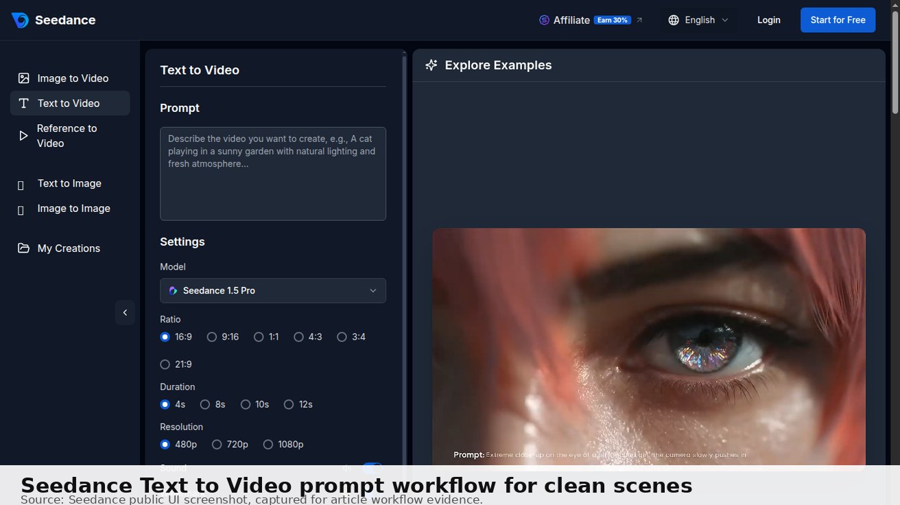Image resolution: width=900 pixels, height=505 pixels.
Task: Click the My Creations folder icon
Action: click(23, 248)
